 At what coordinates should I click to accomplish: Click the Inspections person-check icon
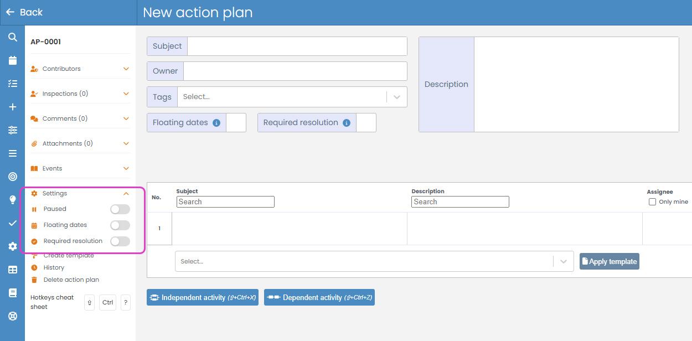pyautogui.click(x=34, y=94)
